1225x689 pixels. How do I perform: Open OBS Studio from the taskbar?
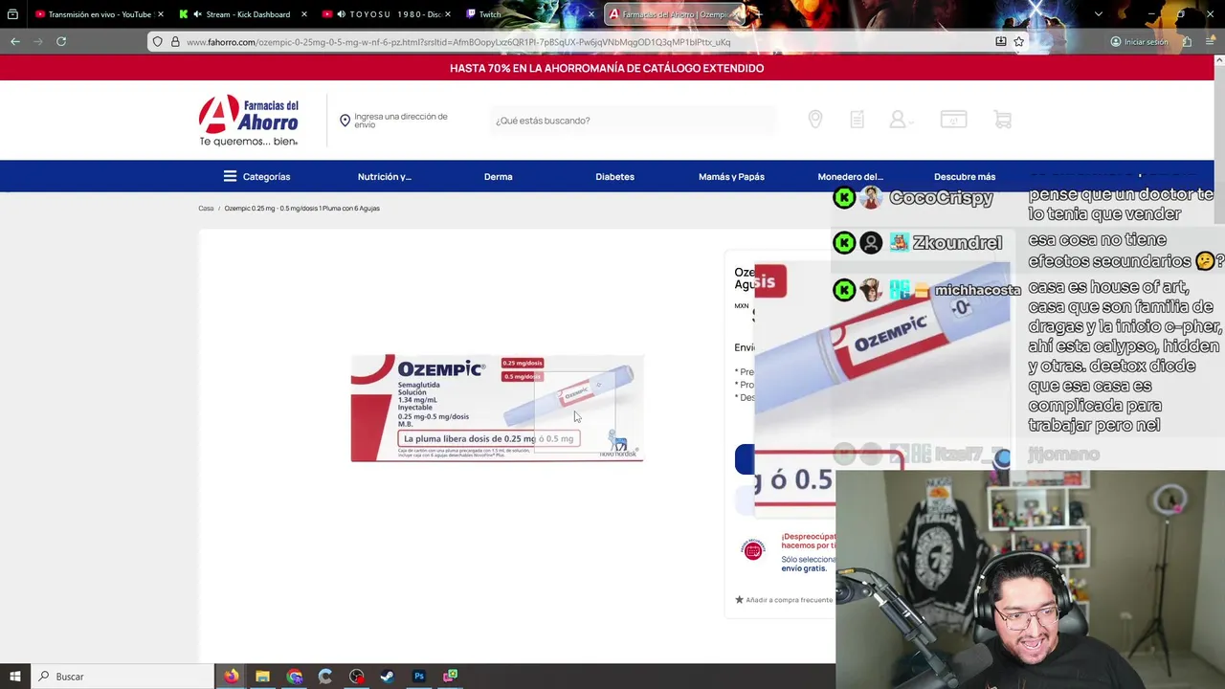pyautogui.click(x=356, y=677)
